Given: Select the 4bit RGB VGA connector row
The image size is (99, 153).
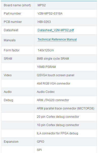Looking at the screenshot, I should point(49,84).
